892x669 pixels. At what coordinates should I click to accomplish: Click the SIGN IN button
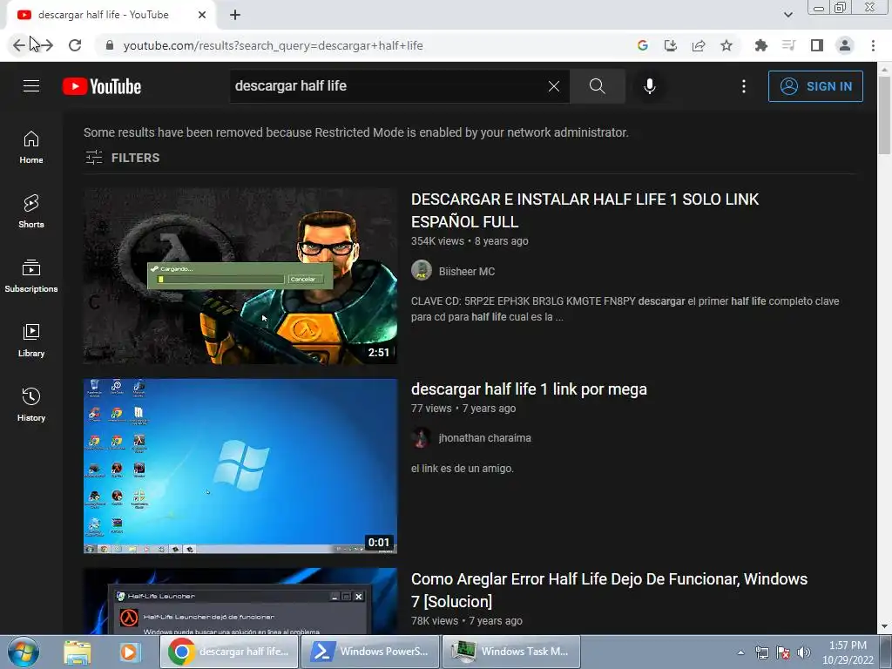click(x=815, y=86)
